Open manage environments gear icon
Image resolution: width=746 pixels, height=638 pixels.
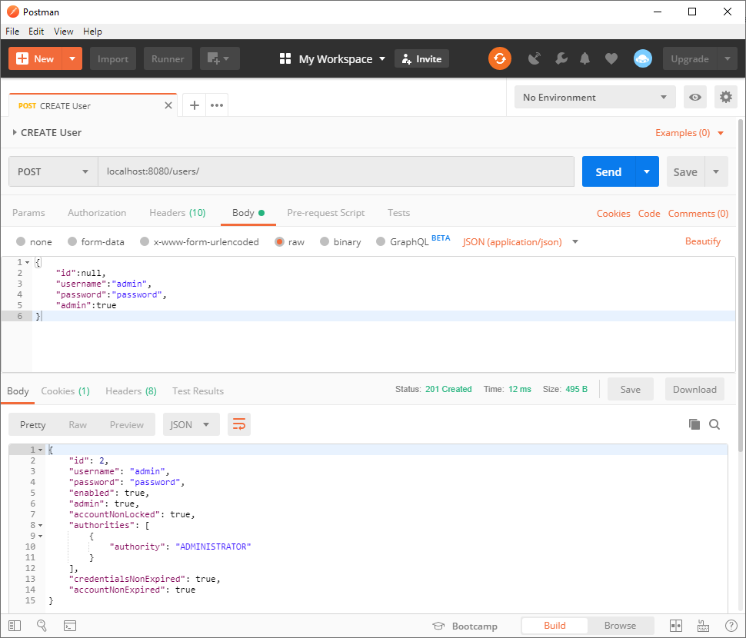(725, 98)
